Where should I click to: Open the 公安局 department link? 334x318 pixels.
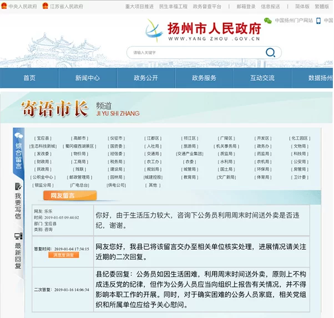300,162
